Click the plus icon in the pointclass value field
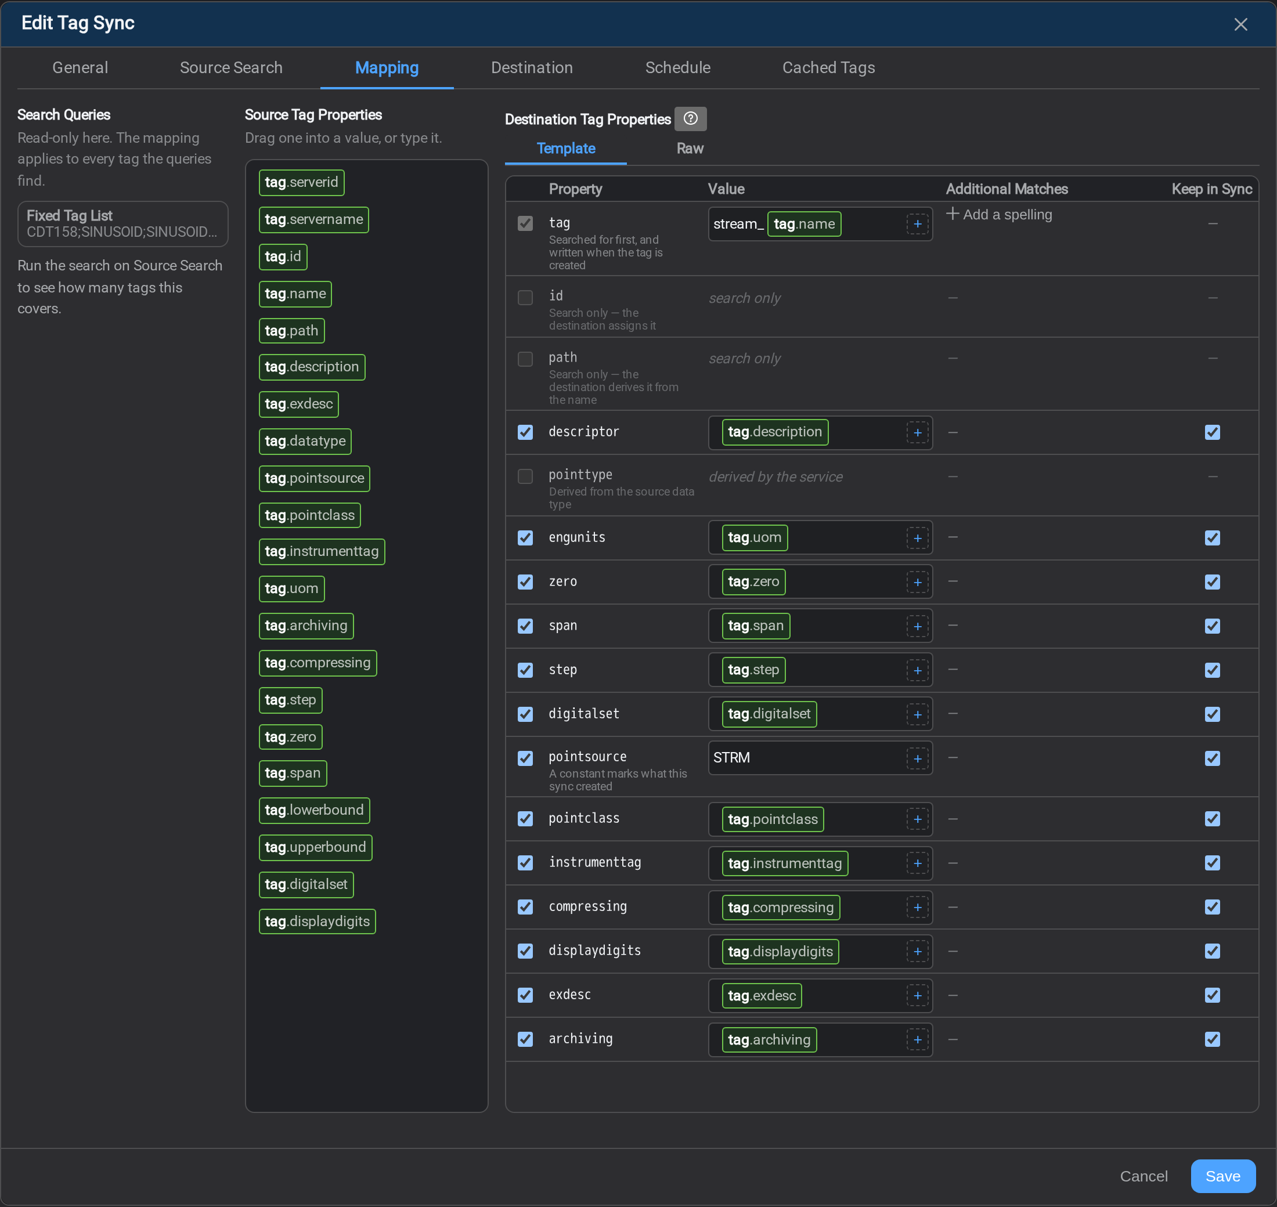 click(x=917, y=819)
